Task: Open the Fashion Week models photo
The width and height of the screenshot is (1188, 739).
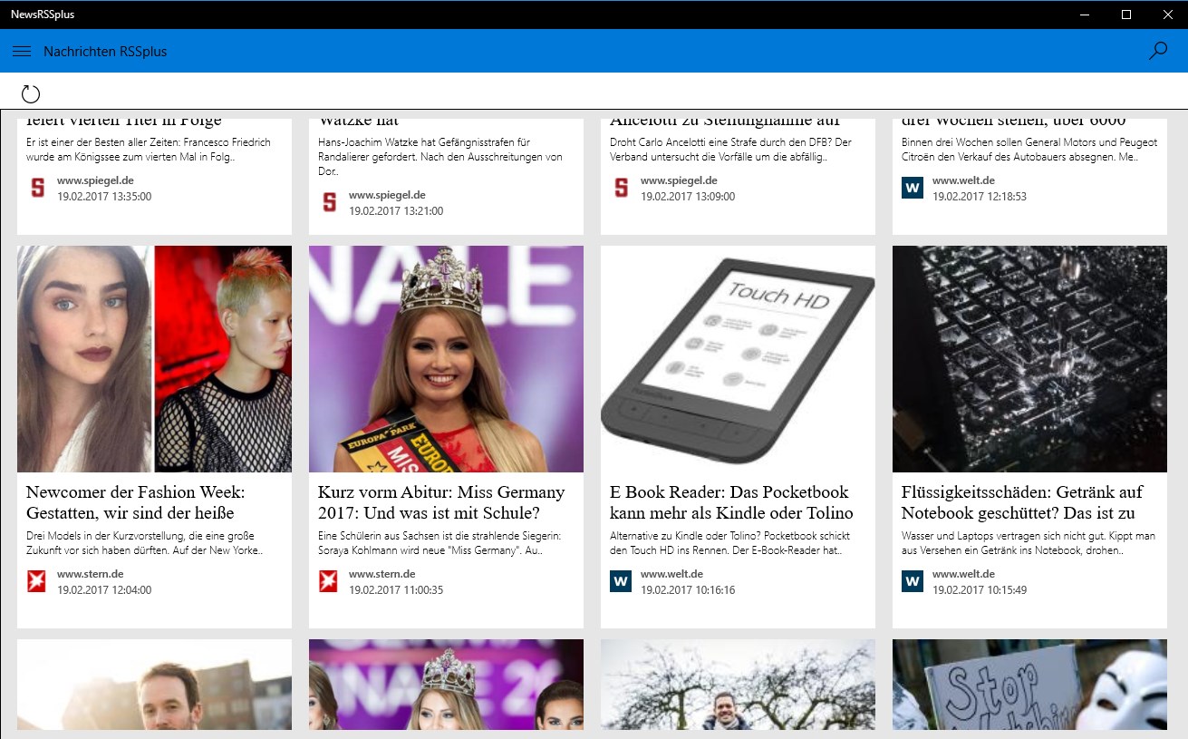Action: click(155, 359)
